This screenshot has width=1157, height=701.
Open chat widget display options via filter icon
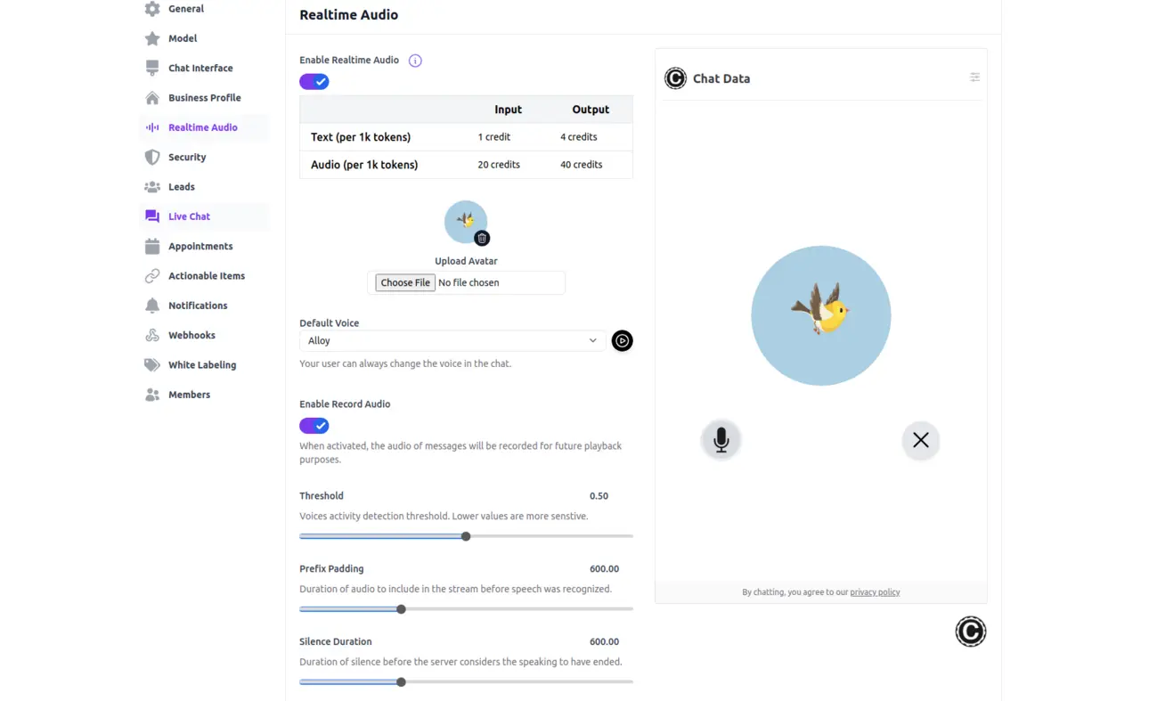(x=974, y=77)
